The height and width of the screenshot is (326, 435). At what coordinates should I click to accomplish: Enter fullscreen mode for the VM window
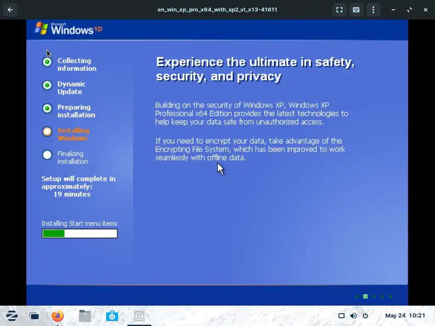point(339,10)
